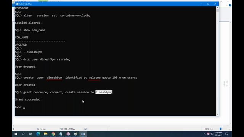This screenshot has width=244, height=137.
Task: Open taskbar search magnifier
Action: click(x=23, y=134)
